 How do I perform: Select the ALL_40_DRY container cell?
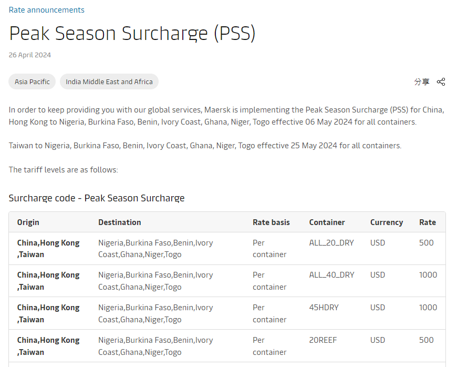point(331,275)
